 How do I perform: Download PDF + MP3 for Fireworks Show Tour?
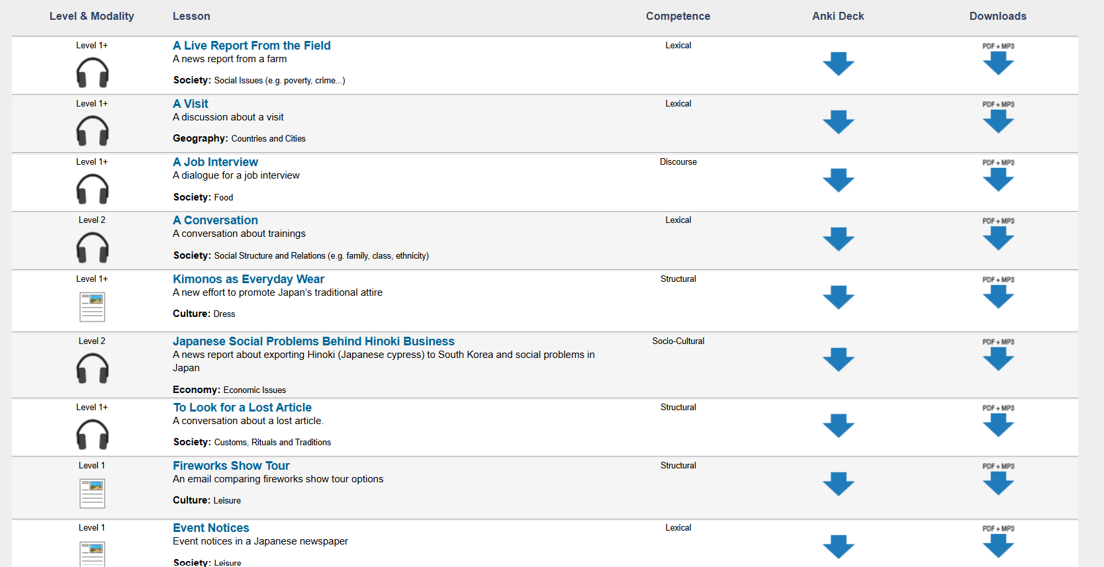pyautogui.click(x=998, y=480)
